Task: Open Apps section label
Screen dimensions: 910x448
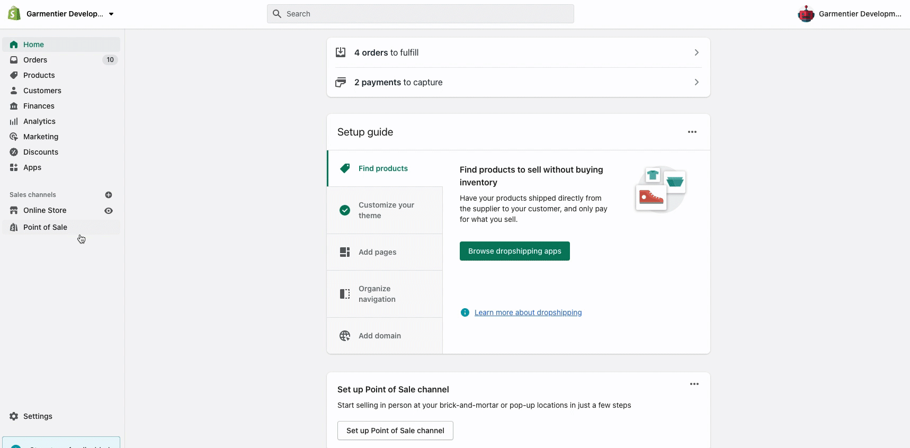Action: (32, 167)
